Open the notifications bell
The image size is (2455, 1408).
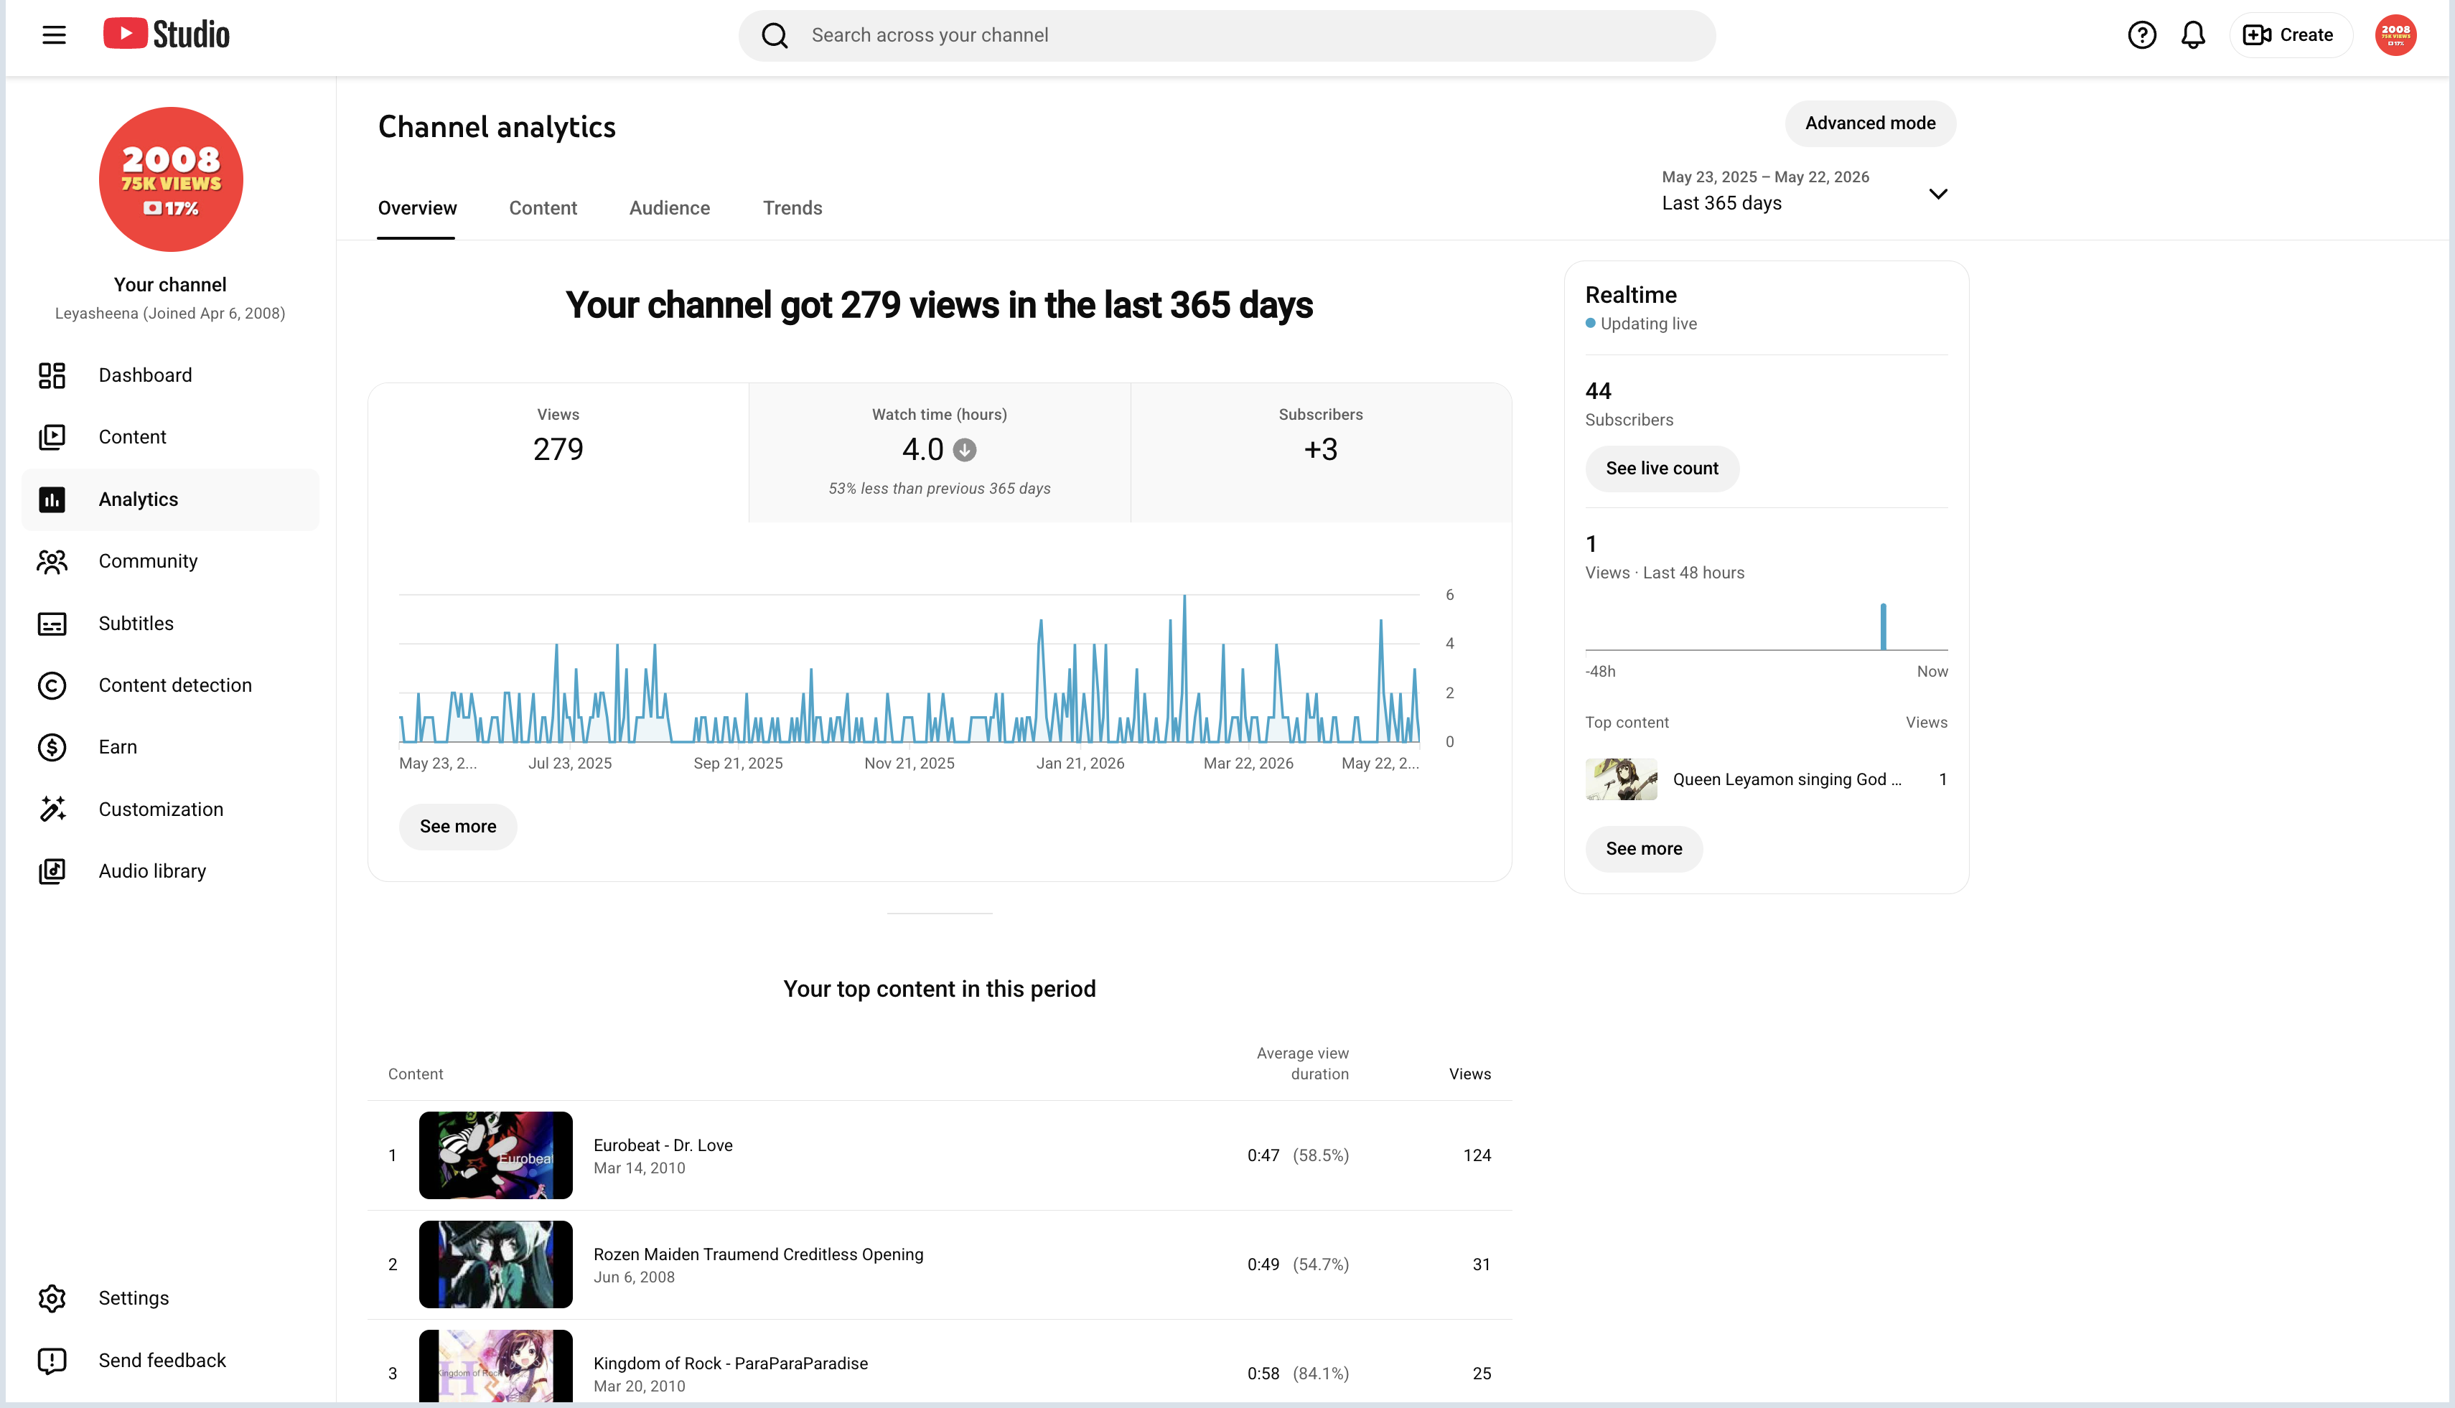tap(2193, 36)
